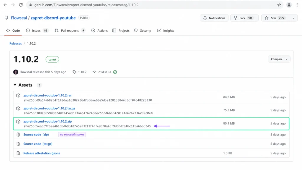Open the Insights tab
The width and height of the screenshot is (302, 170).
coord(166,30)
